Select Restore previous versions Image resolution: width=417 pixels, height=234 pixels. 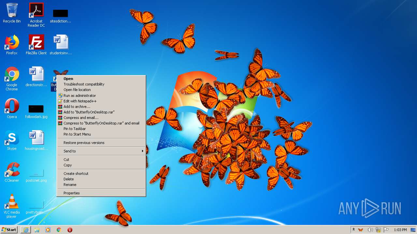(101, 143)
